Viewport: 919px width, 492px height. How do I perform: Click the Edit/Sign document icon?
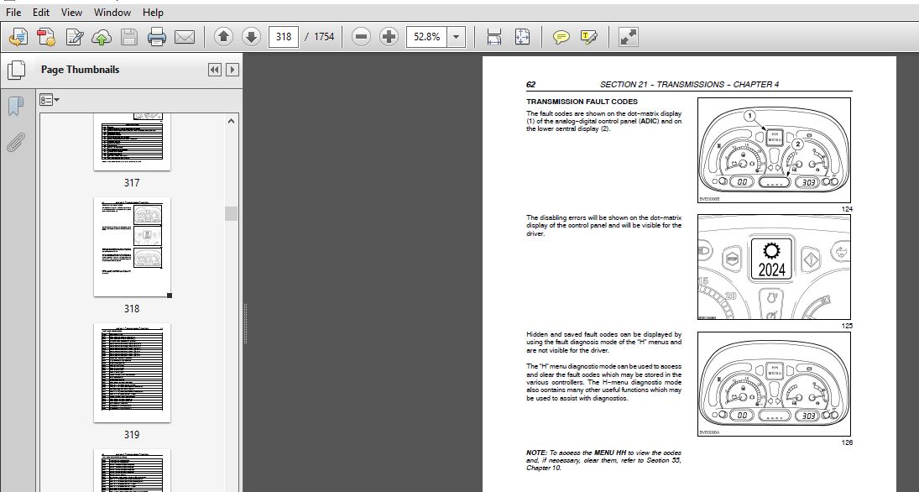point(75,37)
